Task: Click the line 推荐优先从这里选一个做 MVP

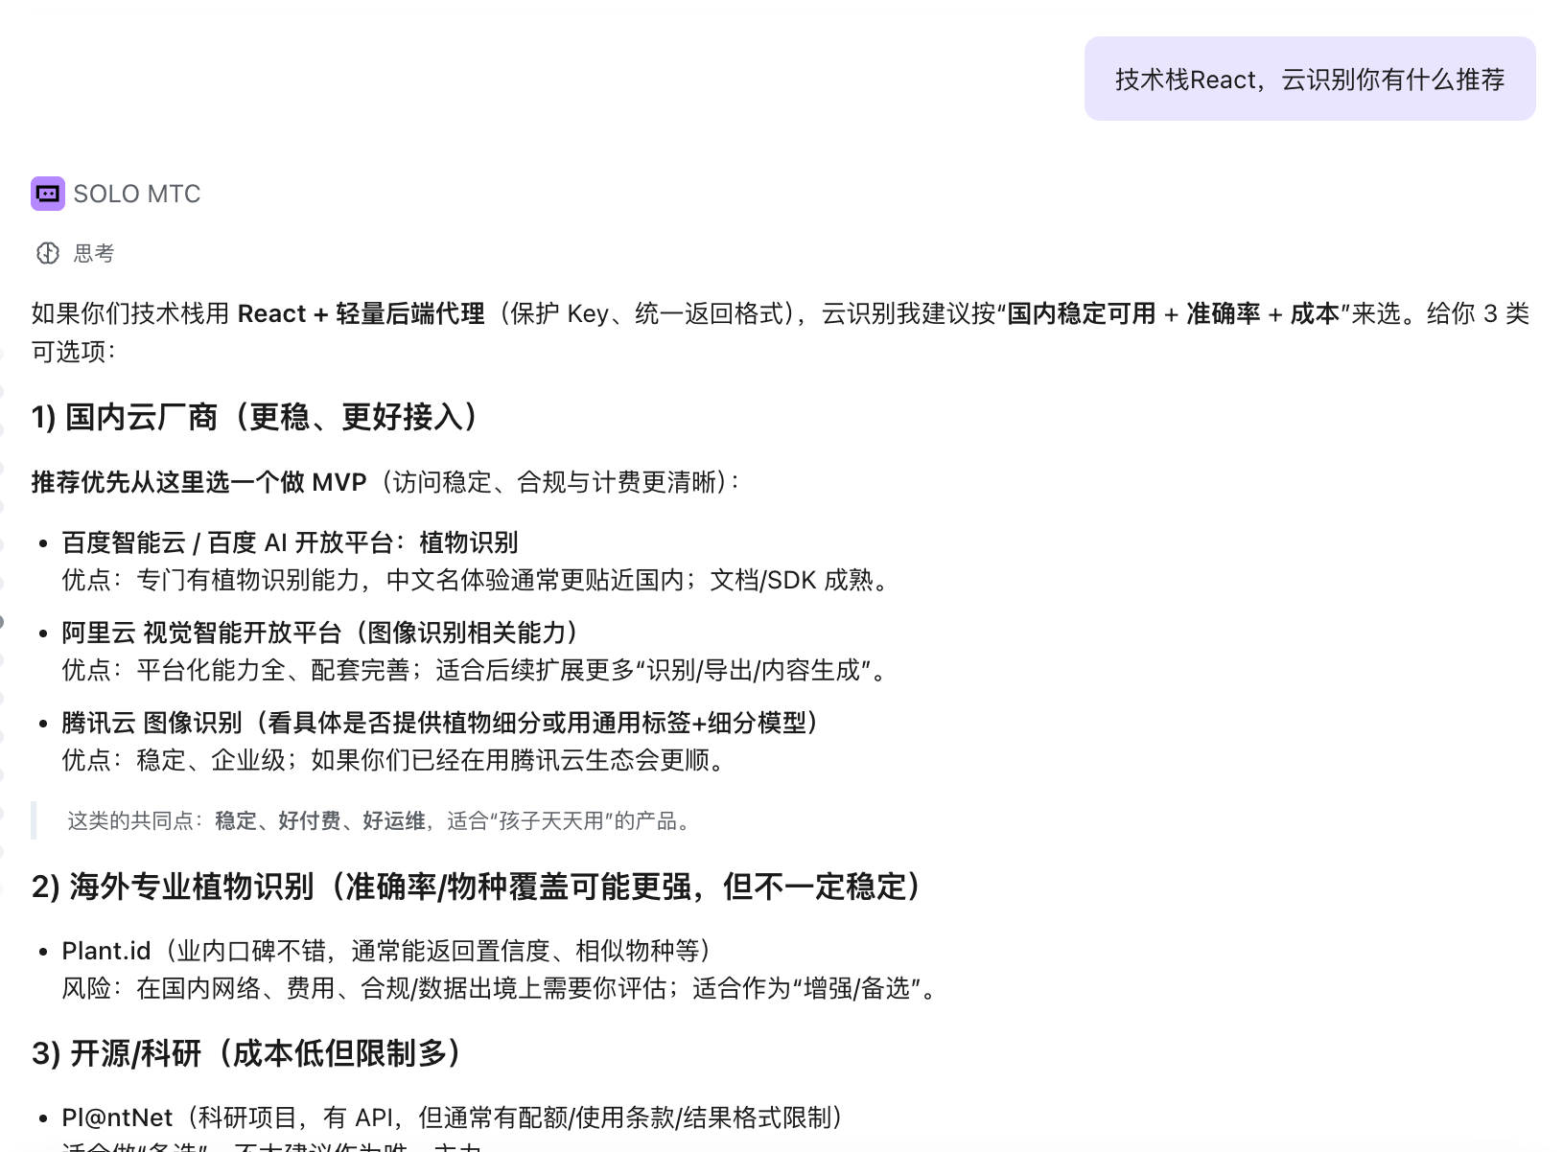Action: pyautogui.click(x=198, y=482)
